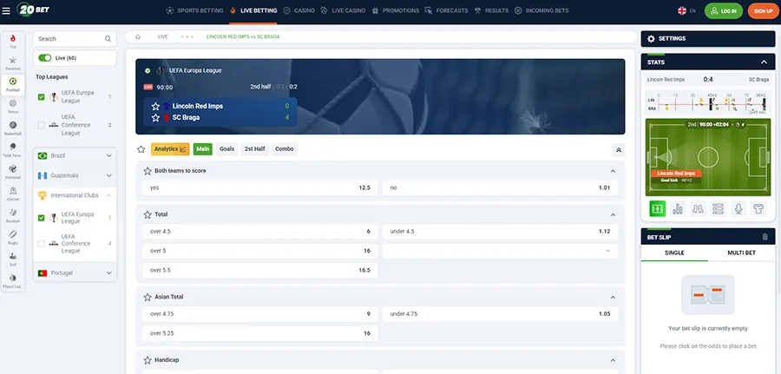Click the Sign Up button
Viewport: 781px width, 374px height.
coord(763,11)
